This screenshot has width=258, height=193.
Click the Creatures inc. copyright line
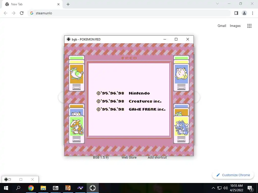click(x=129, y=101)
